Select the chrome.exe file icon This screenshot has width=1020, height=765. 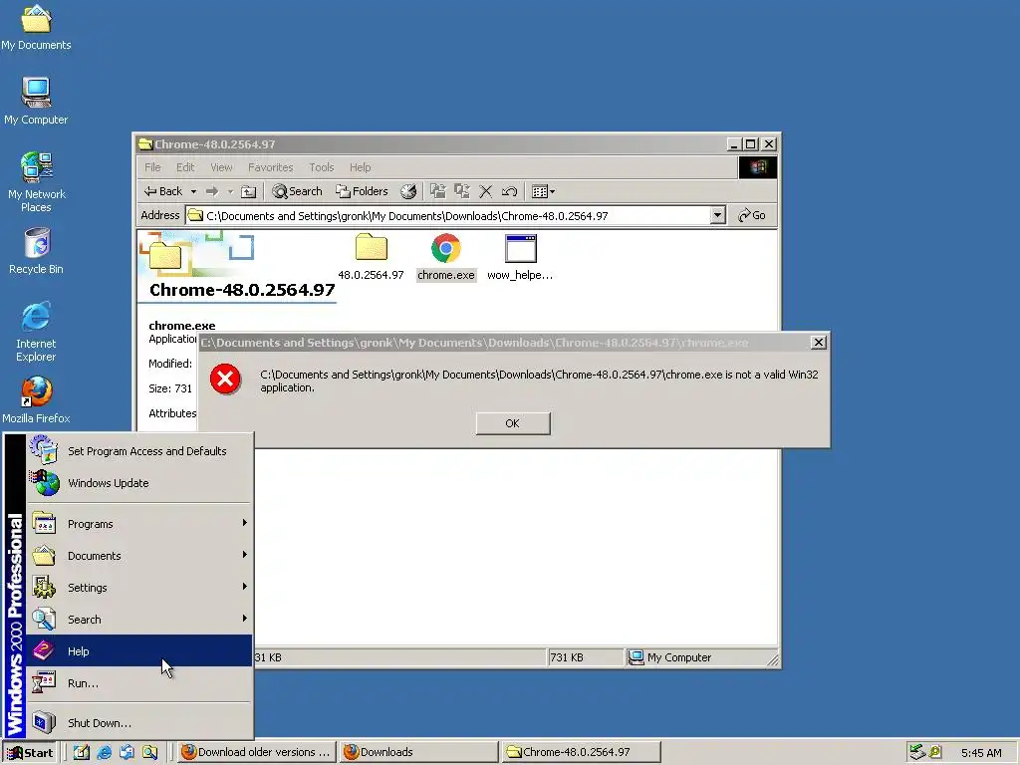(x=445, y=258)
